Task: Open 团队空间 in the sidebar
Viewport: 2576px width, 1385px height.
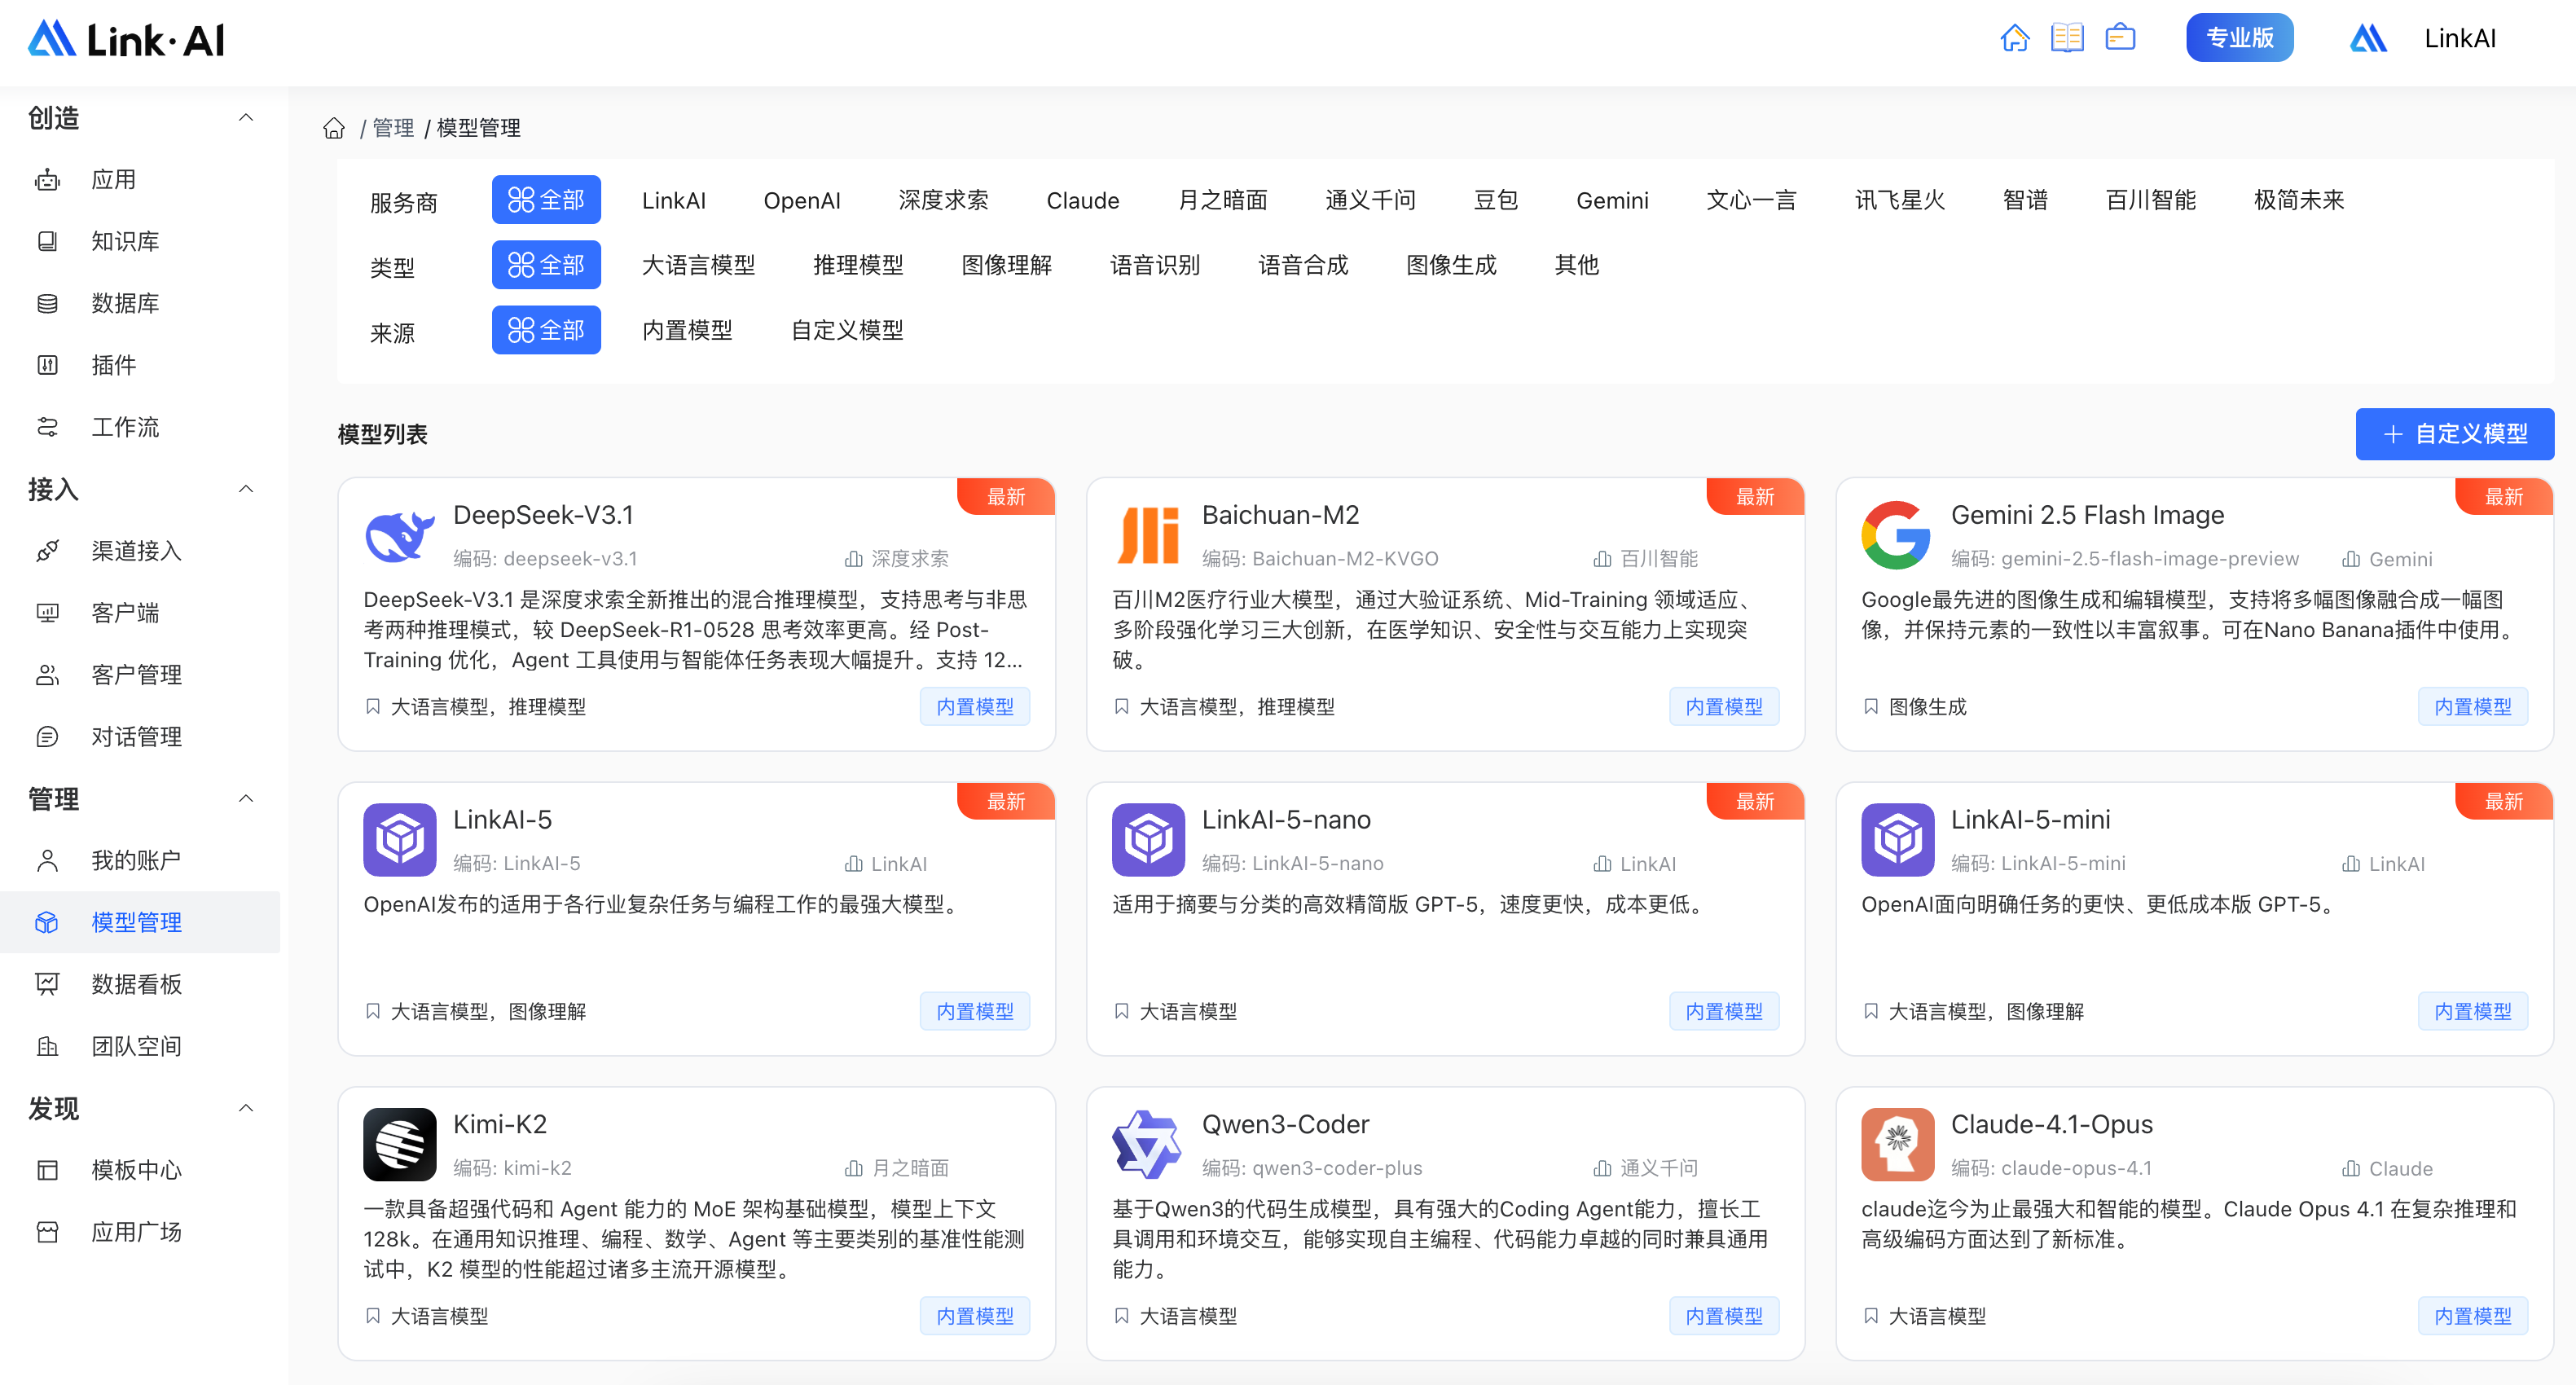Action: (140, 1046)
